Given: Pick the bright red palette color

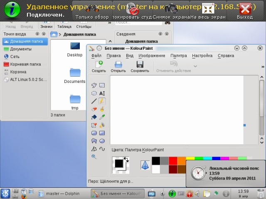Looking at the screenshot, I should point(173,161).
